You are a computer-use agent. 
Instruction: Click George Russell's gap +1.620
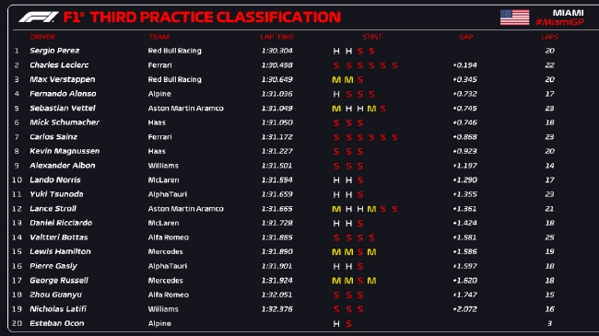464,280
